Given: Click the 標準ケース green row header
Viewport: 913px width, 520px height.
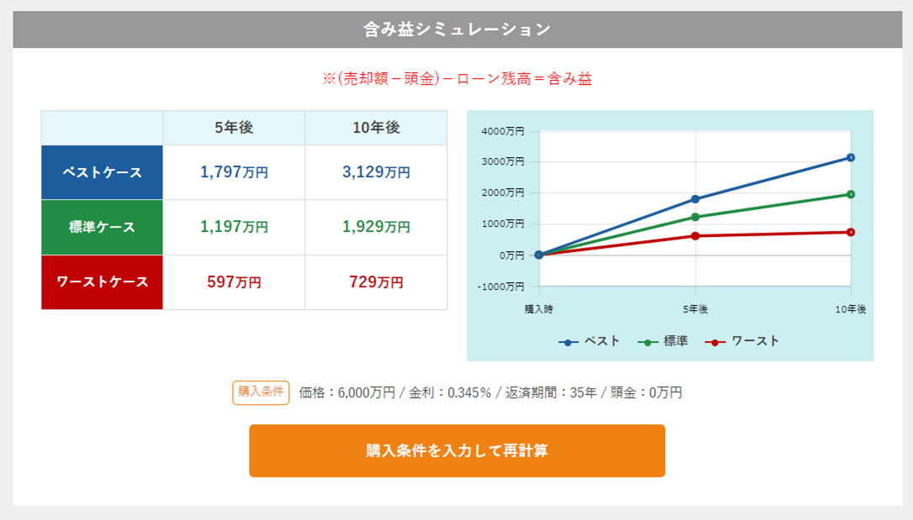Looking at the screenshot, I should [102, 228].
